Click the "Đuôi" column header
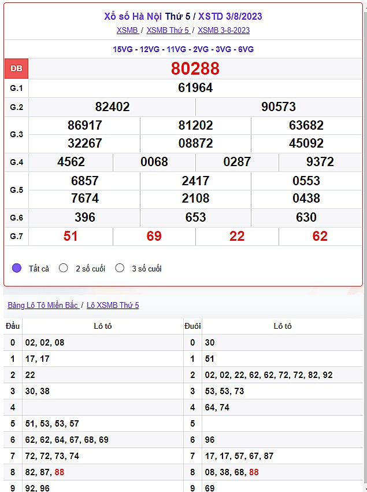This screenshot has width=367, height=492. [x=192, y=326]
